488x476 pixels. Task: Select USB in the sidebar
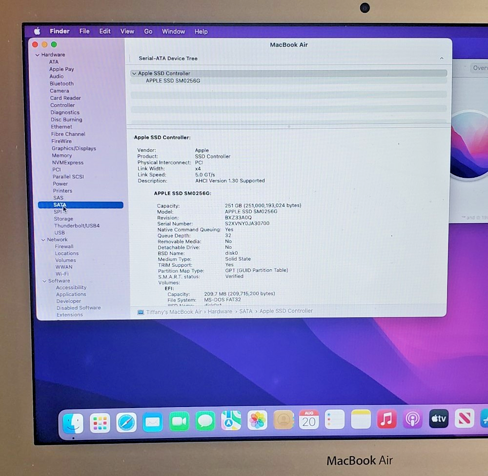coord(60,233)
